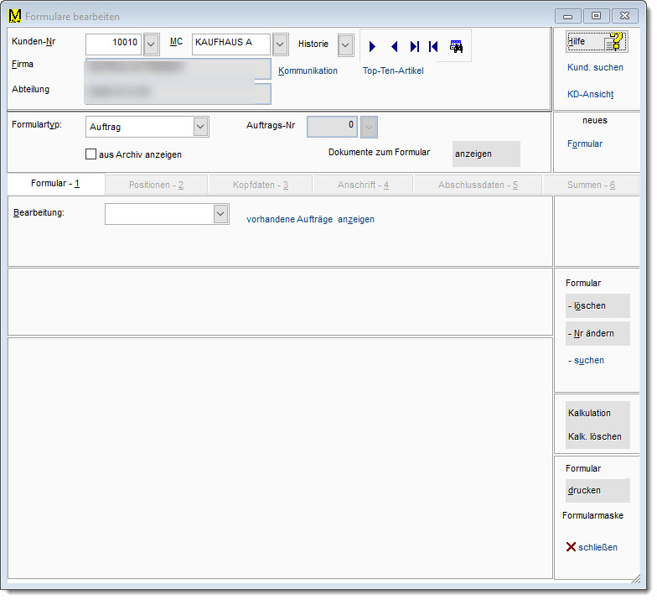Switch to the Formular - 1 tab

[55, 184]
